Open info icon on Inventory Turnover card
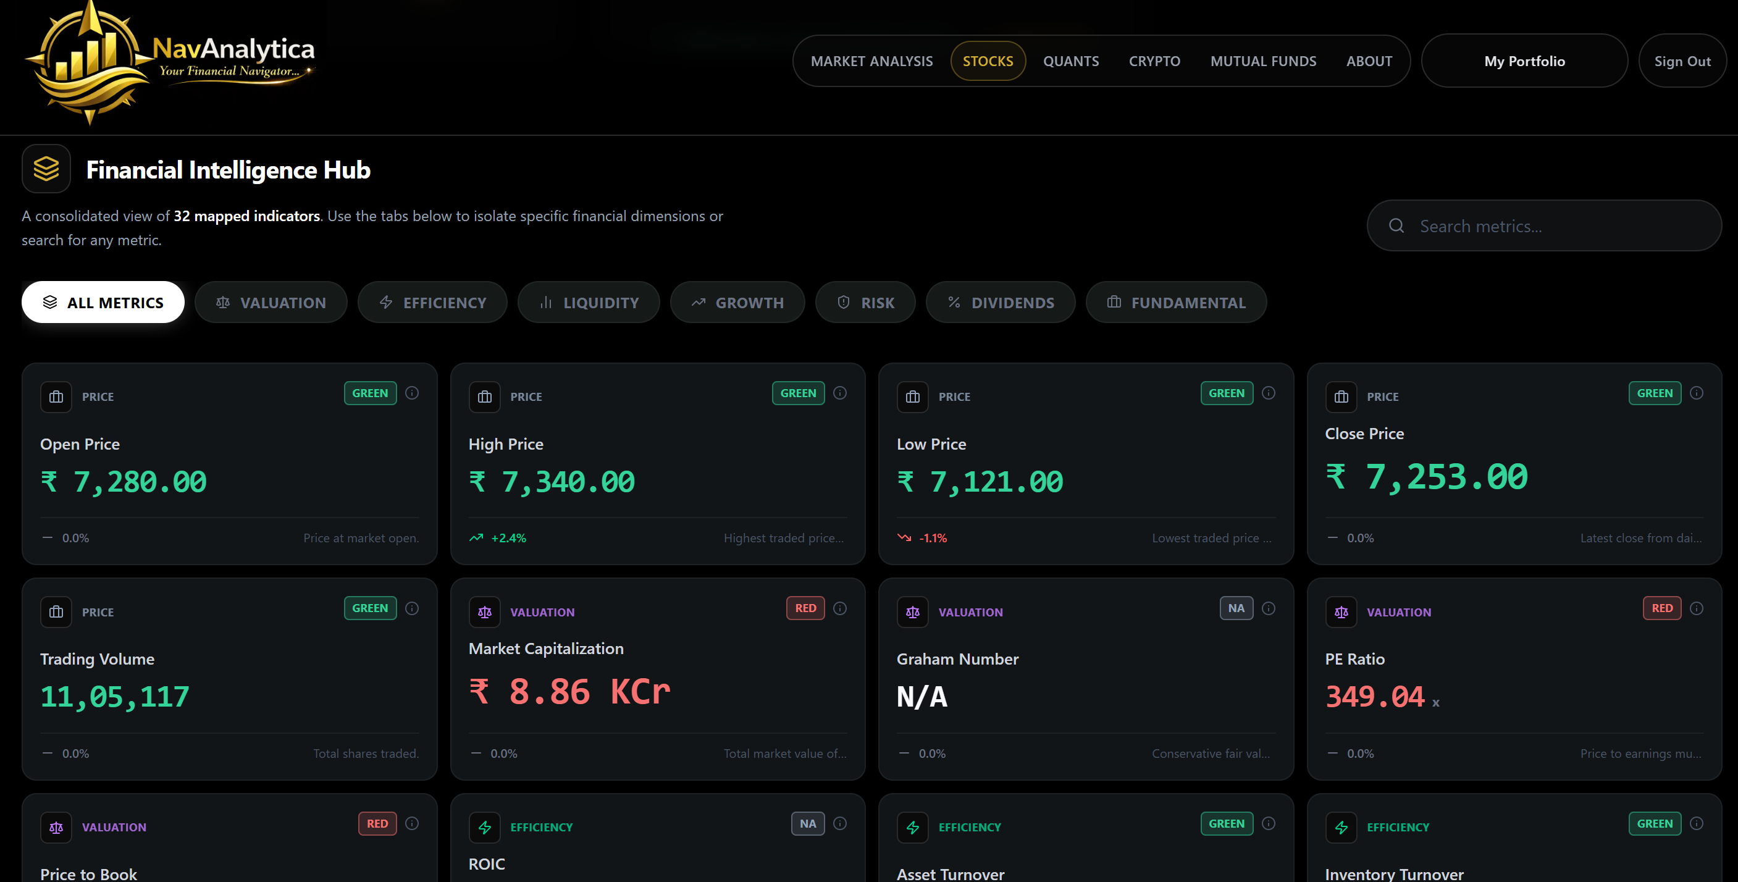This screenshot has height=882, width=1738. pos(1697,823)
